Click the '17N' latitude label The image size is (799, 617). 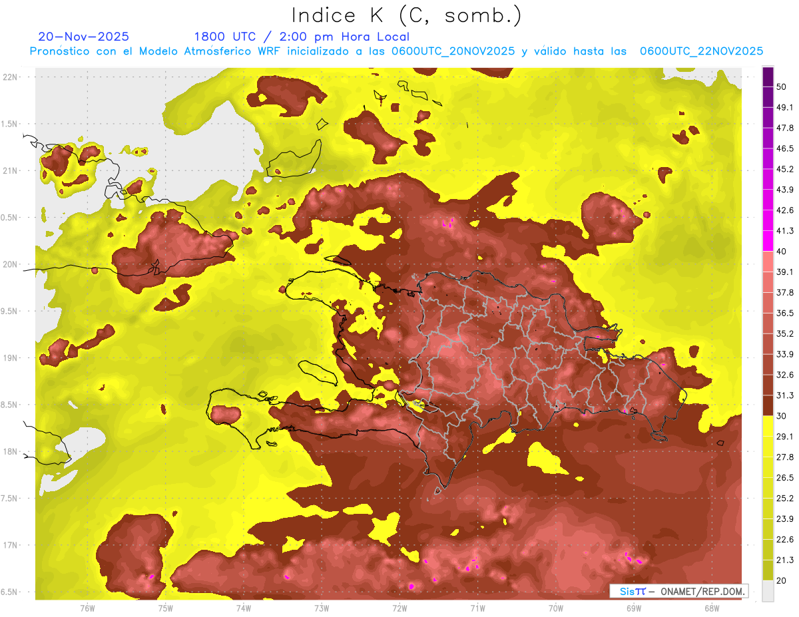10,545
